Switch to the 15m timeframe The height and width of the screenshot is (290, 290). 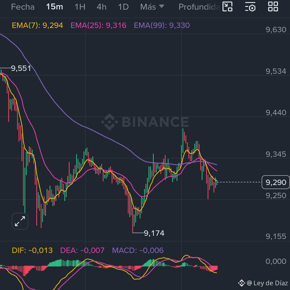coord(55,7)
